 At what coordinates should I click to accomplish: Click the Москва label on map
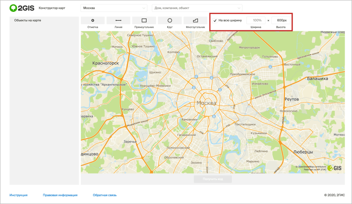[206, 103]
